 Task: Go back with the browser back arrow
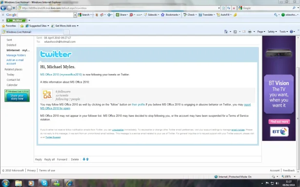tap(3, 8)
